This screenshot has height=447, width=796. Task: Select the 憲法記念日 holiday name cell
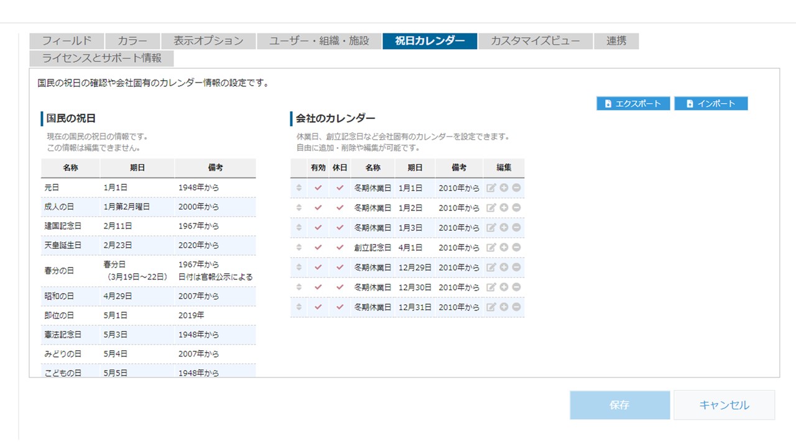pos(70,335)
